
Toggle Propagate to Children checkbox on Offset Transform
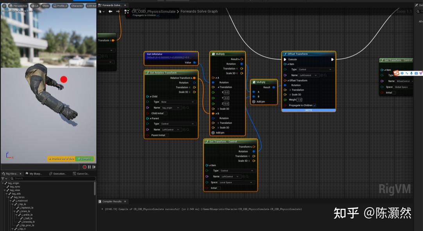tap(315, 105)
